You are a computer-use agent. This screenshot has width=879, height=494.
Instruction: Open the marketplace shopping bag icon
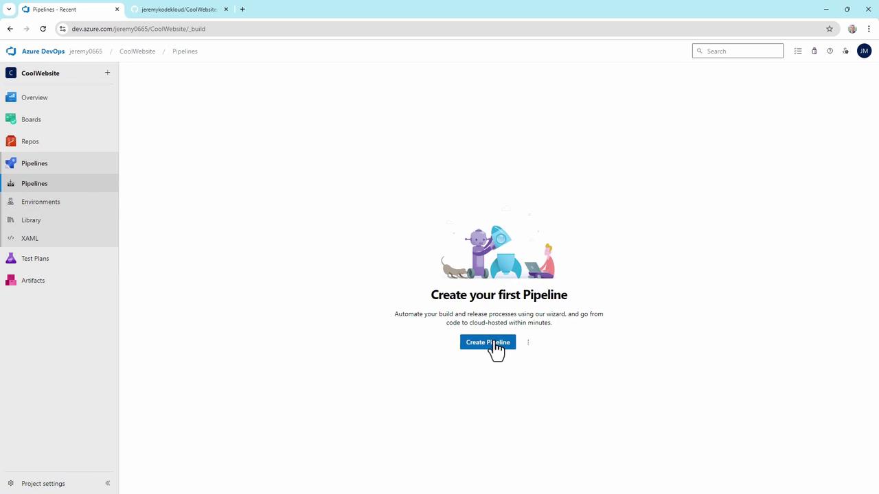point(814,51)
